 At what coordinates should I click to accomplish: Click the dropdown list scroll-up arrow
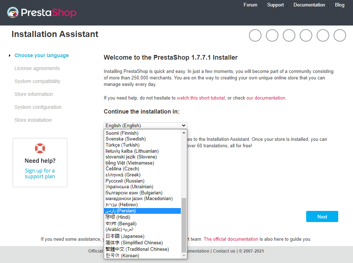point(184,133)
